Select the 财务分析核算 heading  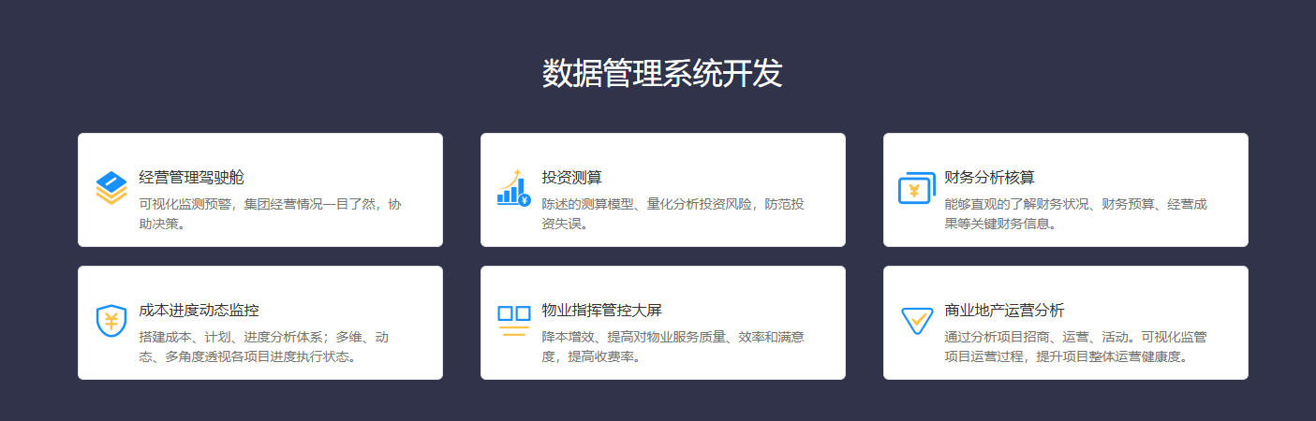(x=989, y=178)
